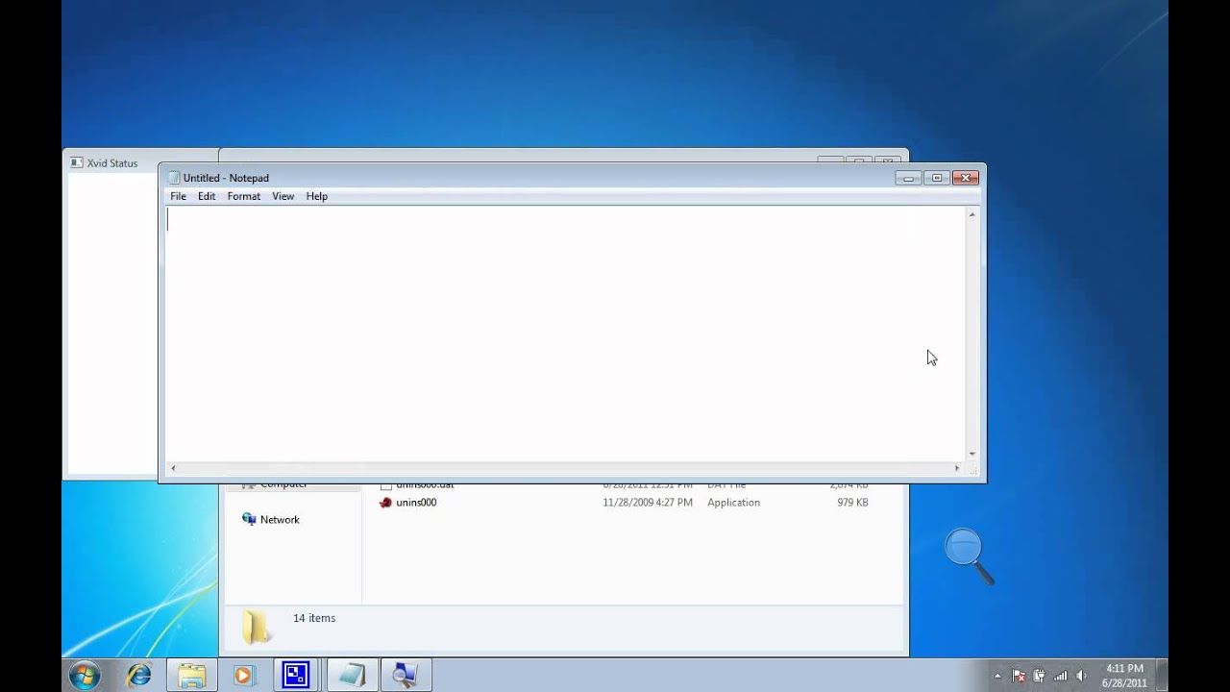Click the Show desktop button

pos(1163,675)
